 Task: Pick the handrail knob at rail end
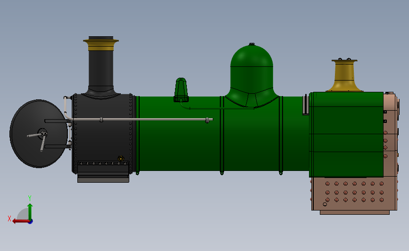pyautogui.click(x=208, y=120)
